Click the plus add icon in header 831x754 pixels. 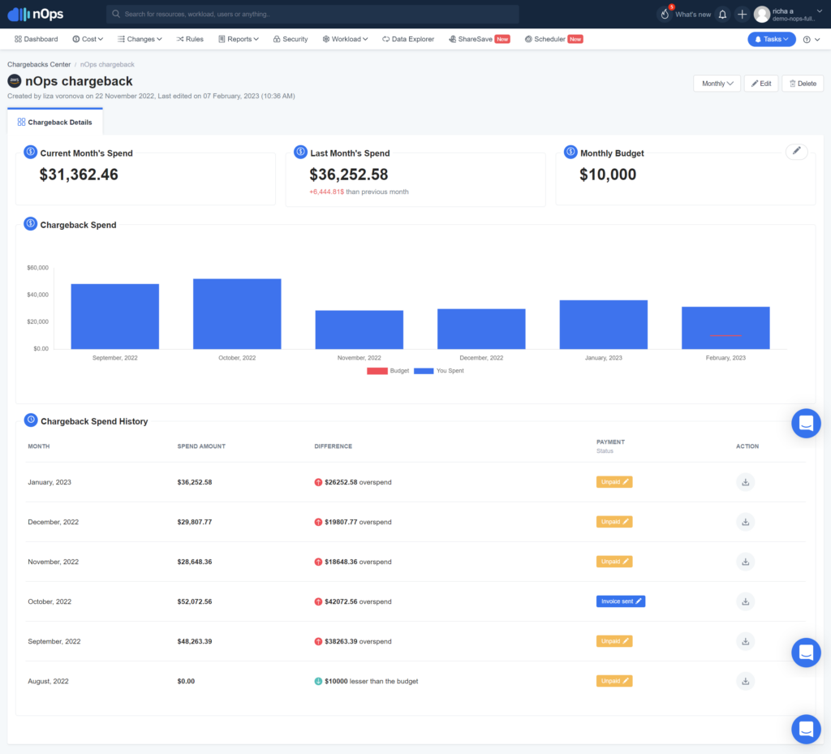pyautogui.click(x=742, y=15)
